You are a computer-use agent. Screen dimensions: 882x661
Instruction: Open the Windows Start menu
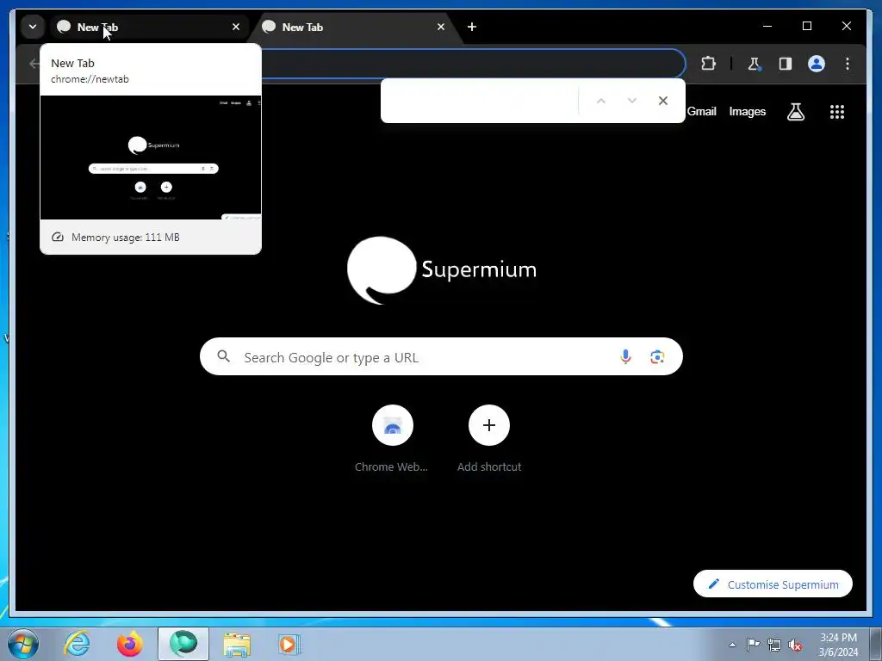[23, 644]
